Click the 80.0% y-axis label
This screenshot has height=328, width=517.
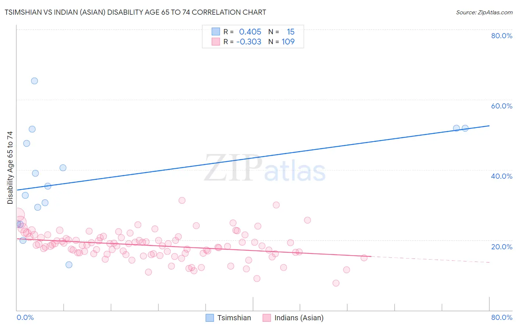point(502,36)
